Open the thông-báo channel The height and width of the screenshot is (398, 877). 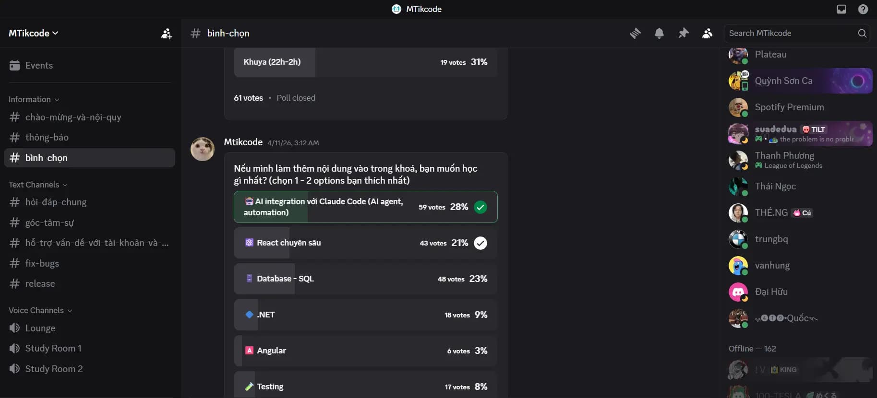pyautogui.click(x=89, y=137)
